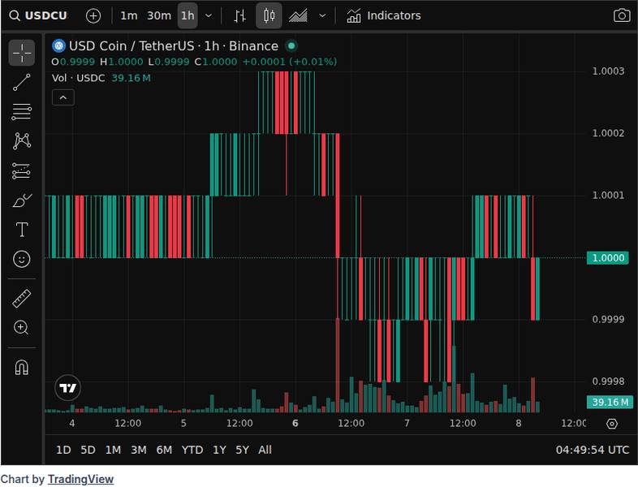This screenshot has height=487, width=638.
Task: Open chart settings gear icon
Action: pyautogui.click(x=612, y=424)
